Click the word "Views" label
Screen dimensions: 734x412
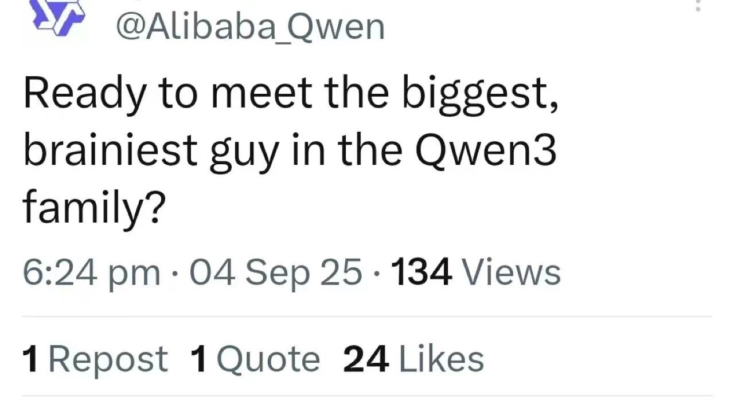click(x=511, y=272)
